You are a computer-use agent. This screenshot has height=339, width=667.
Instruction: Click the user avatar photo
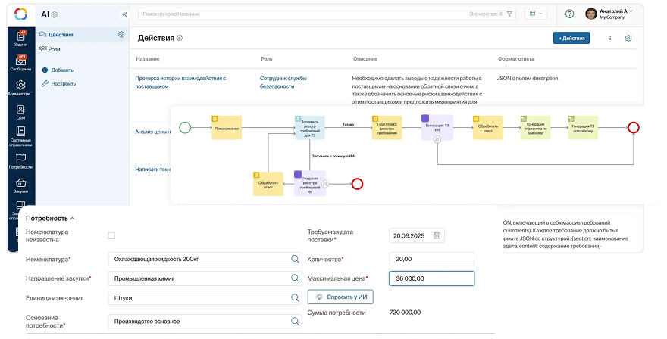coord(591,14)
